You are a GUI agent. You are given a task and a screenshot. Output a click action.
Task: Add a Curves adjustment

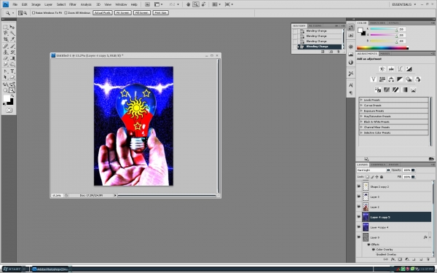(400, 69)
